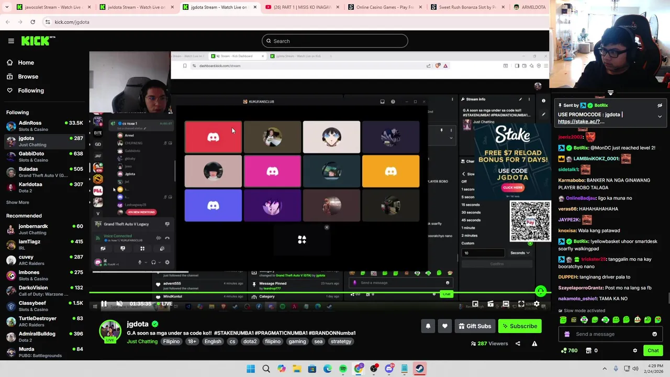Toggle theater mode on the player
Screen dimensions: 670x377
coord(506,304)
